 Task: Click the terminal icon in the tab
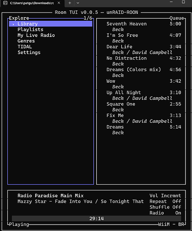(6, 3)
